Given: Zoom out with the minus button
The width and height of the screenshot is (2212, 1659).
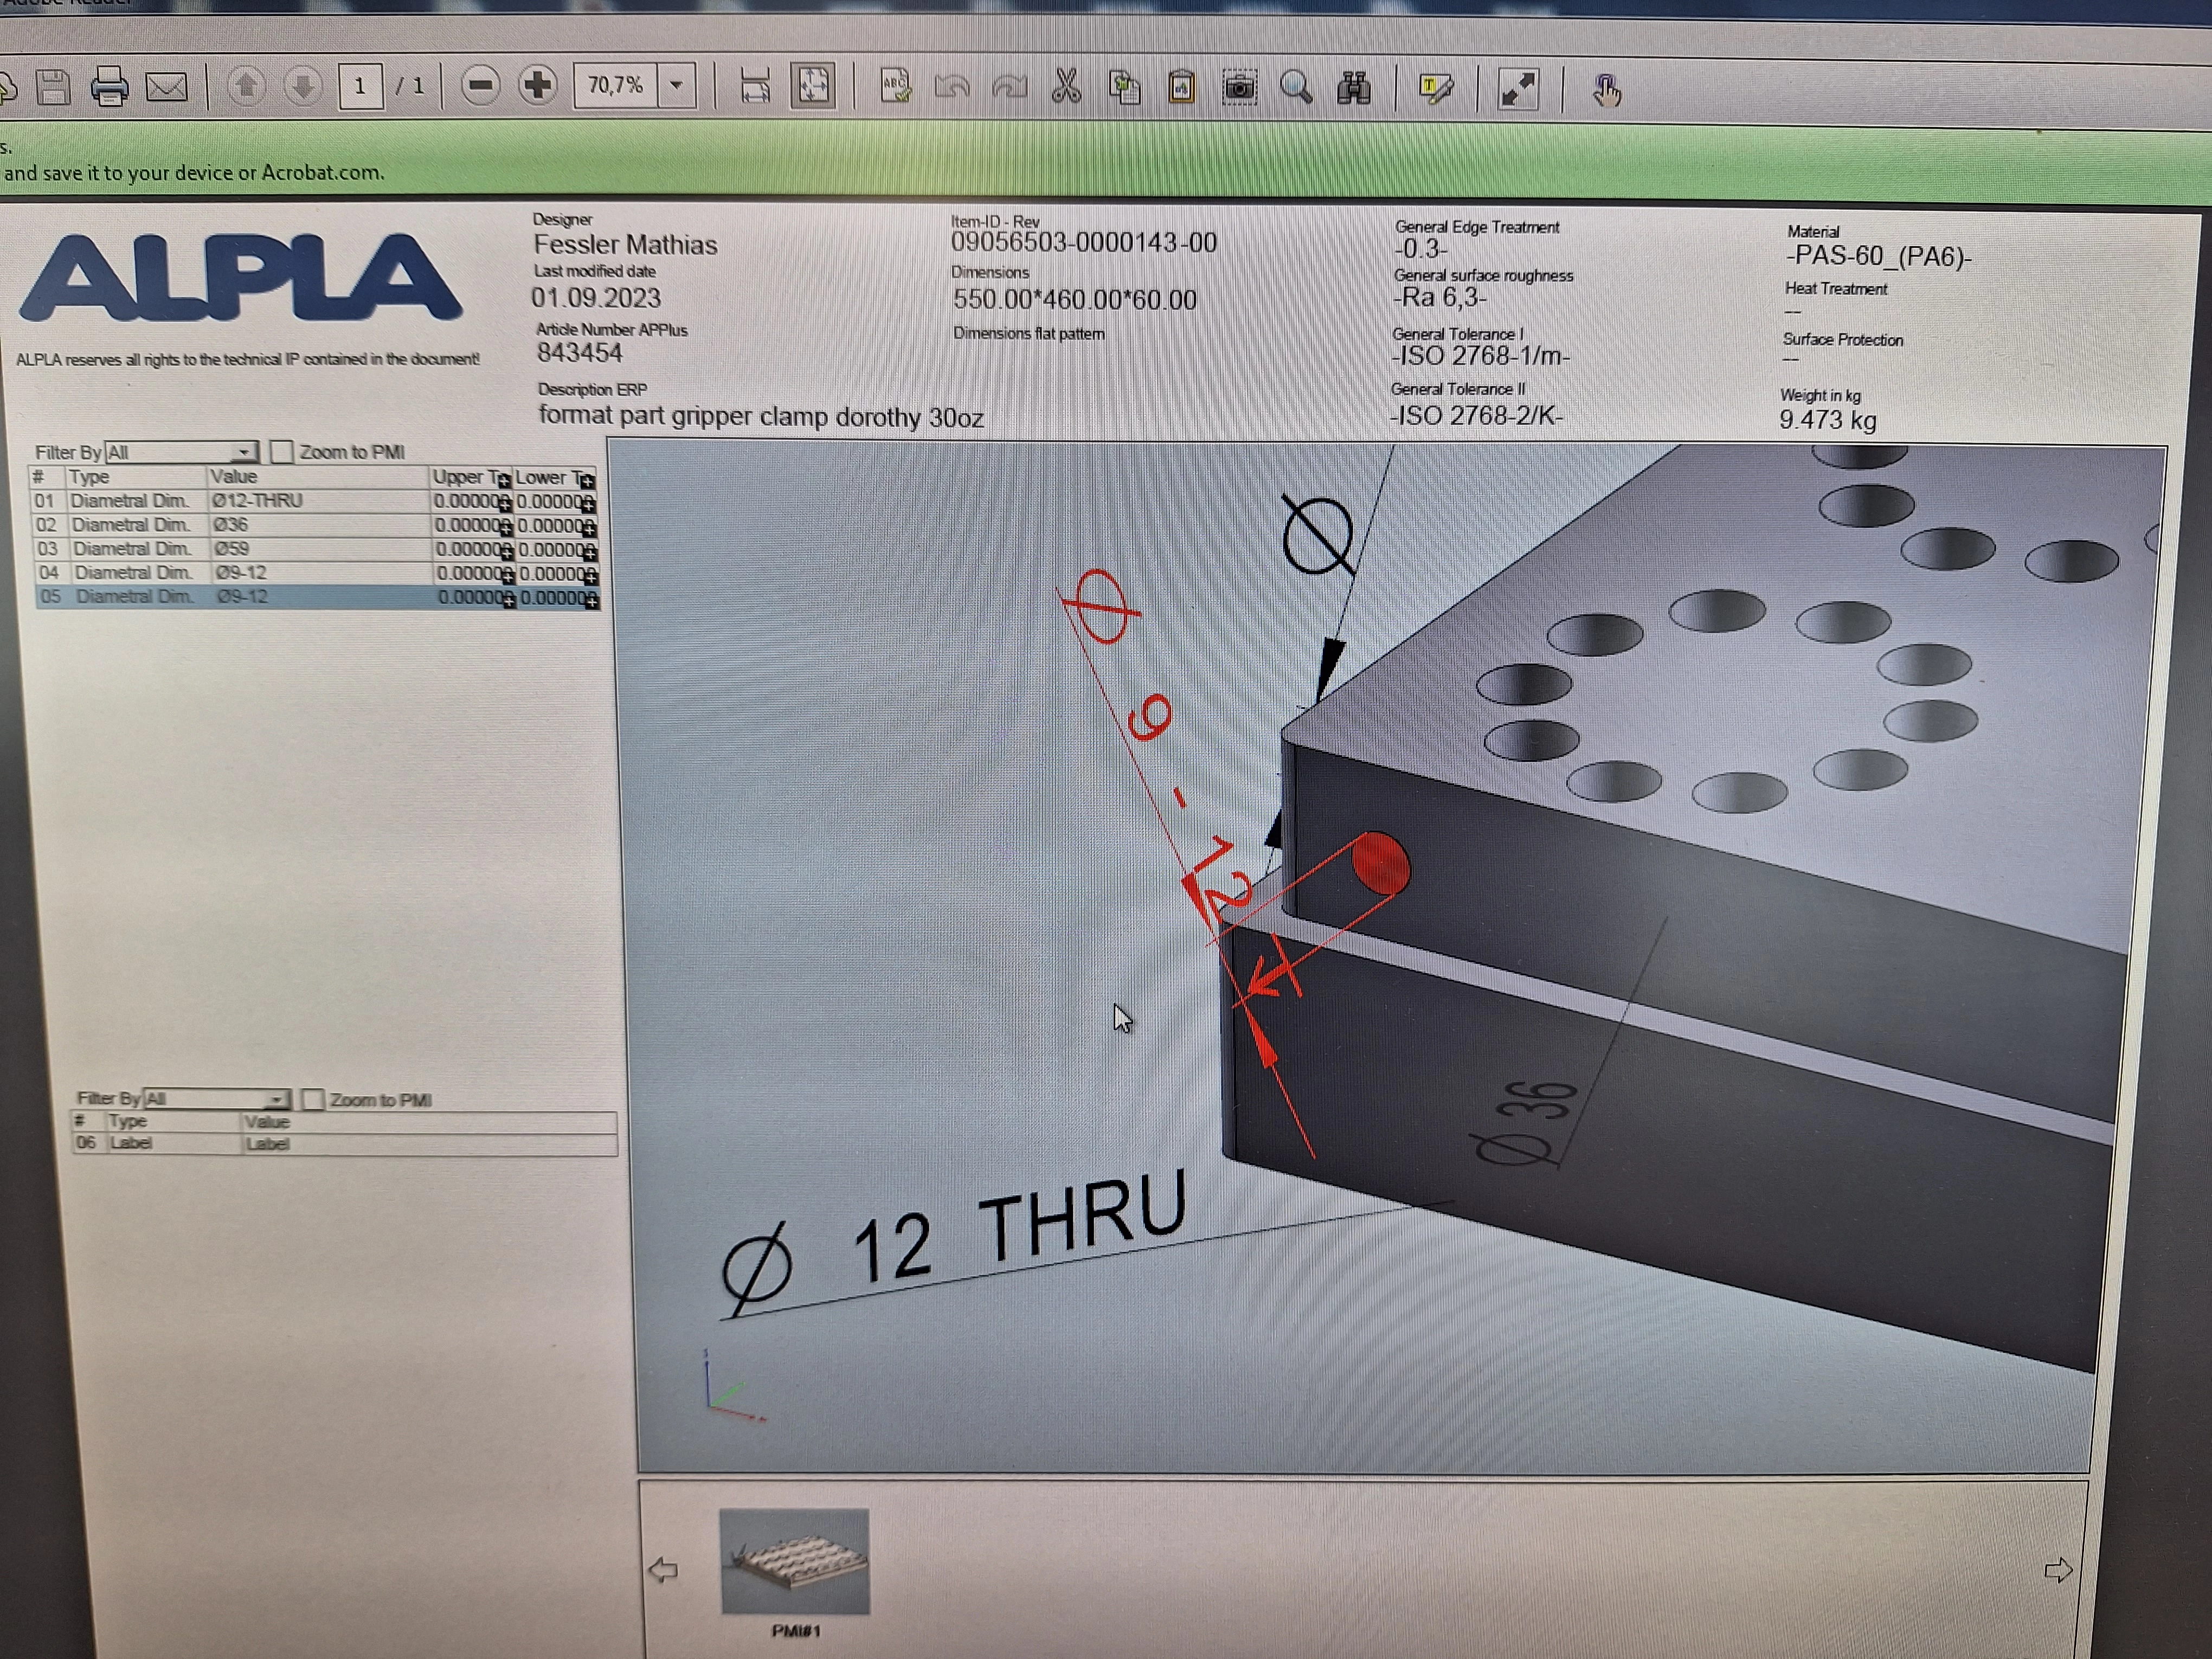Looking at the screenshot, I should point(480,86).
